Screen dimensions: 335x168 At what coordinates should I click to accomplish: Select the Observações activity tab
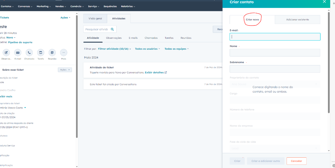point(114,38)
